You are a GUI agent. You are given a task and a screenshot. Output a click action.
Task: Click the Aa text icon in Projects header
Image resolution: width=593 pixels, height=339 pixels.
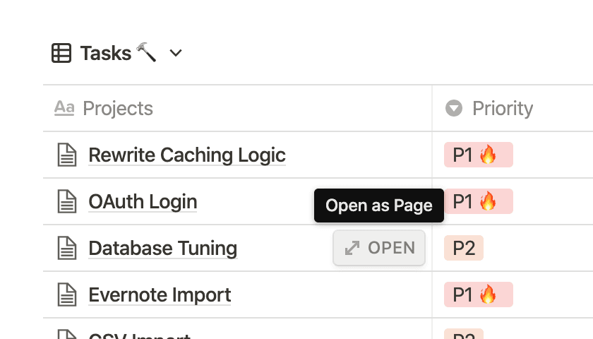(x=64, y=108)
